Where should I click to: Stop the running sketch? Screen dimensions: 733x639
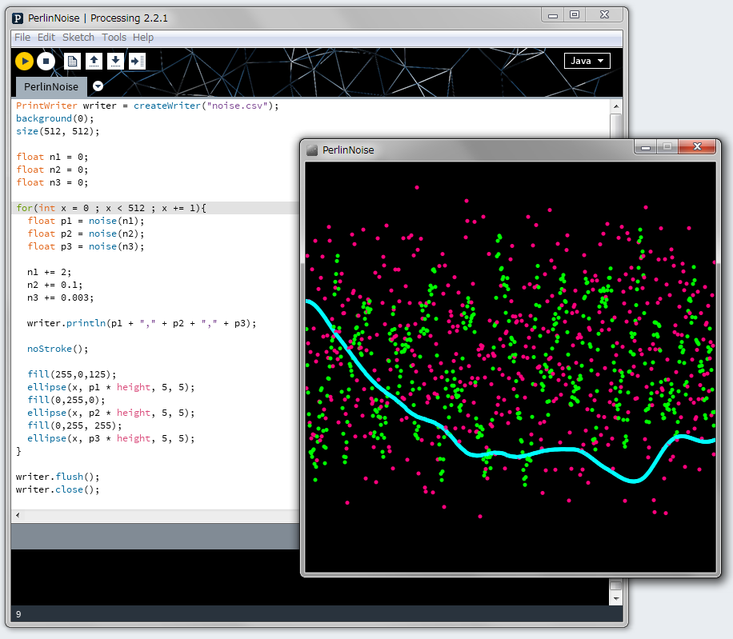coord(46,61)
